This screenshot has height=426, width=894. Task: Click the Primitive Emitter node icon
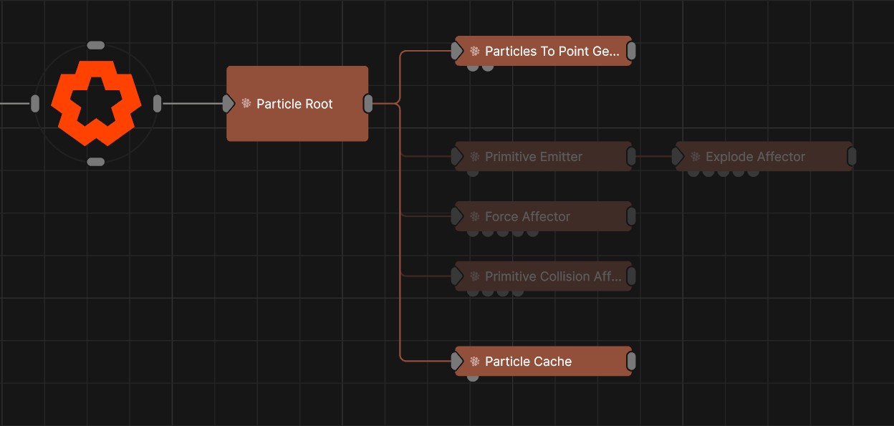point(474,157)
